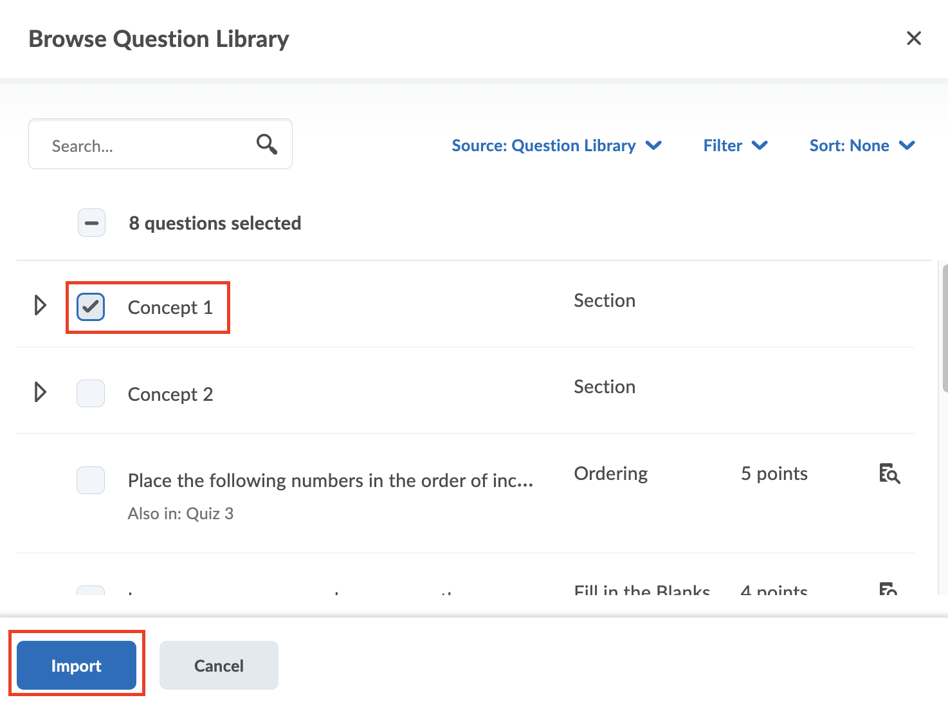Select the ordering question checkbox
948x709 pixels.
[91, 480]
